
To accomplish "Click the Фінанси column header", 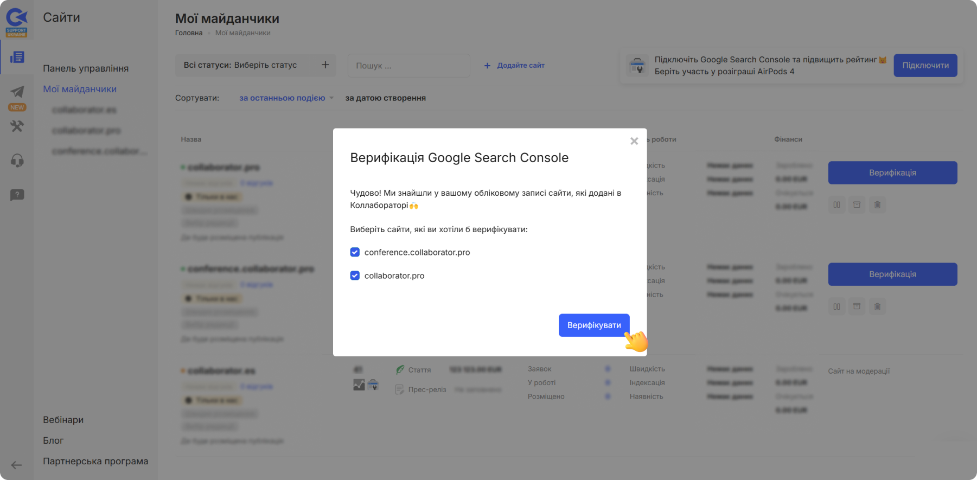I will 788,139.
